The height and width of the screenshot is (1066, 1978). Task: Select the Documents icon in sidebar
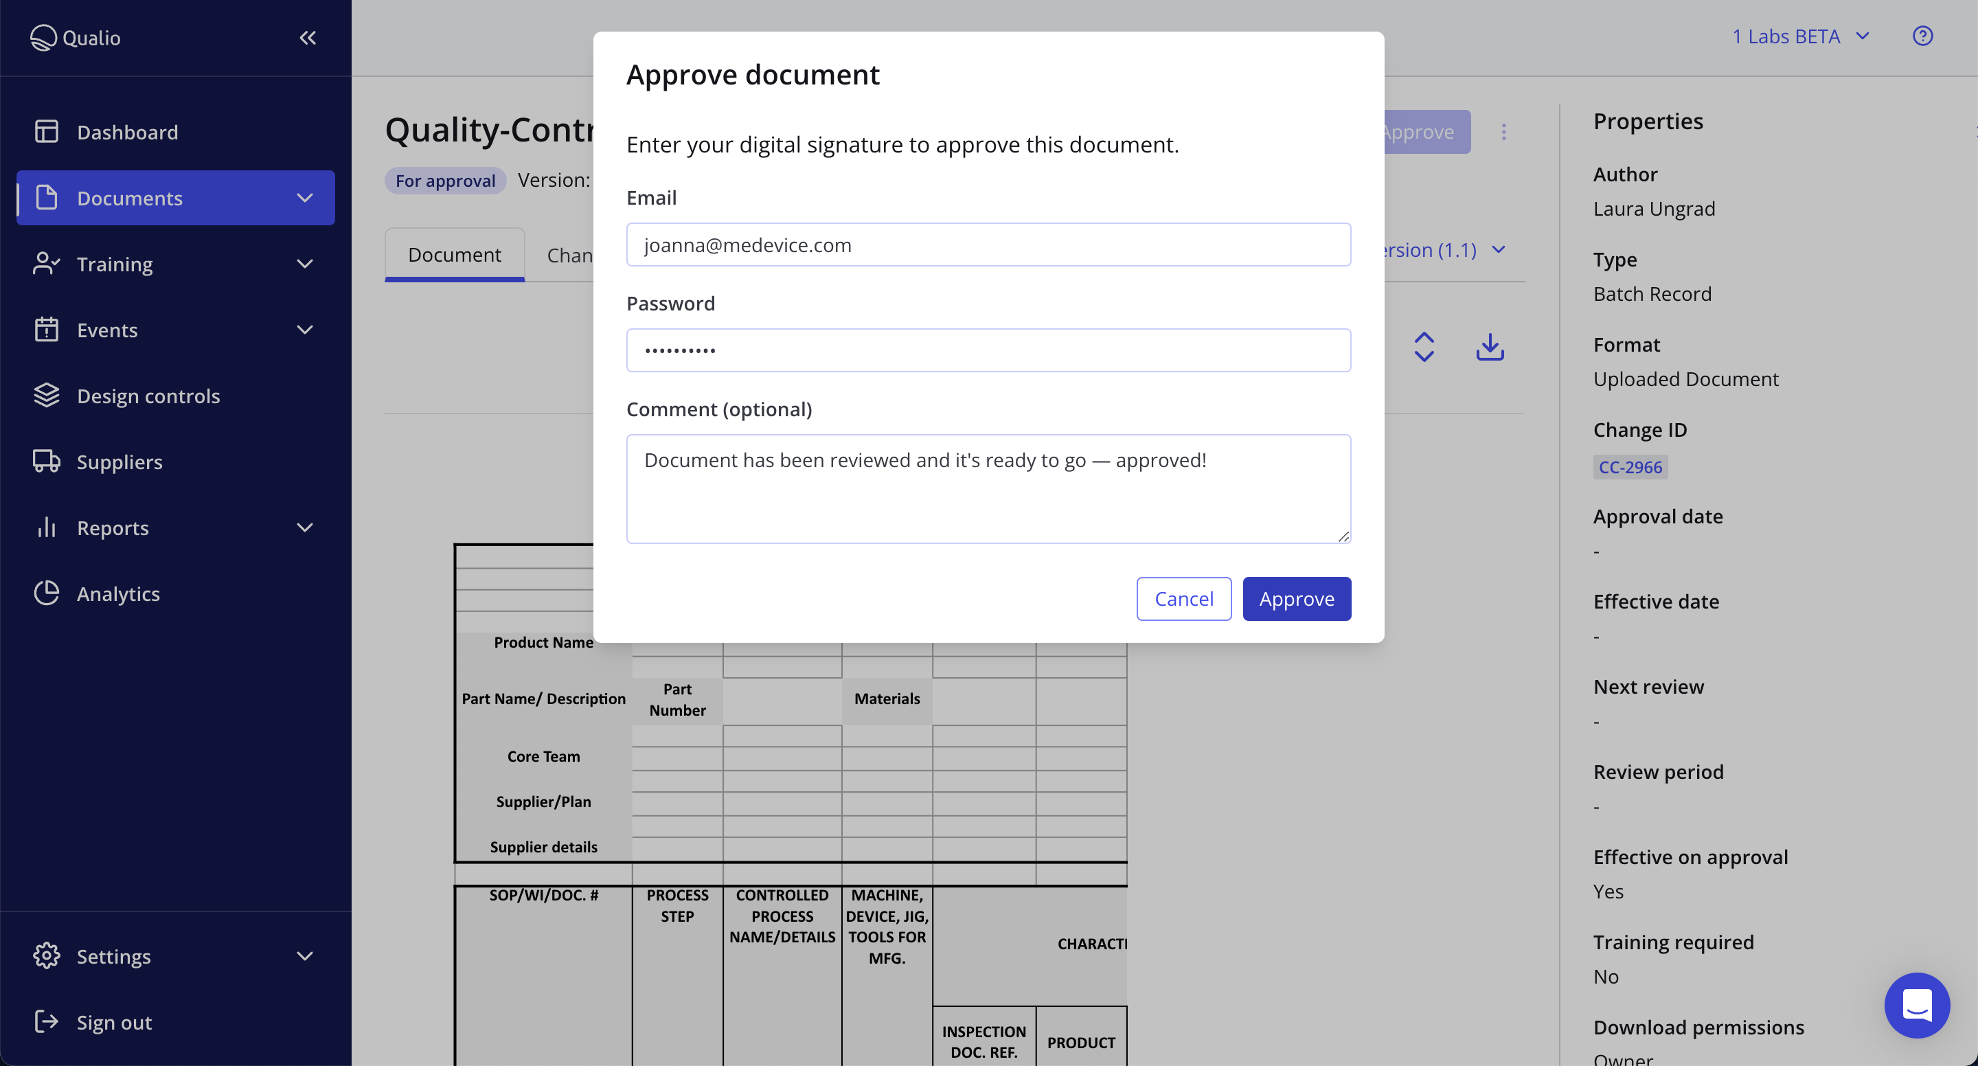pos(47,197)
